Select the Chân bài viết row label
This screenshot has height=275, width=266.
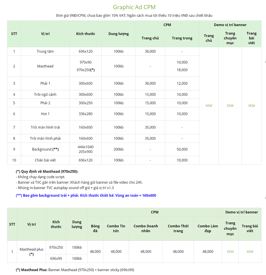tap(45, 160)
